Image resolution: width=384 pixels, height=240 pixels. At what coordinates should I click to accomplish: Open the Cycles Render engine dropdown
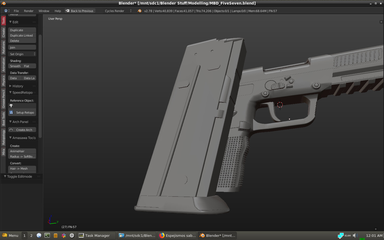[x=118, y=11]
